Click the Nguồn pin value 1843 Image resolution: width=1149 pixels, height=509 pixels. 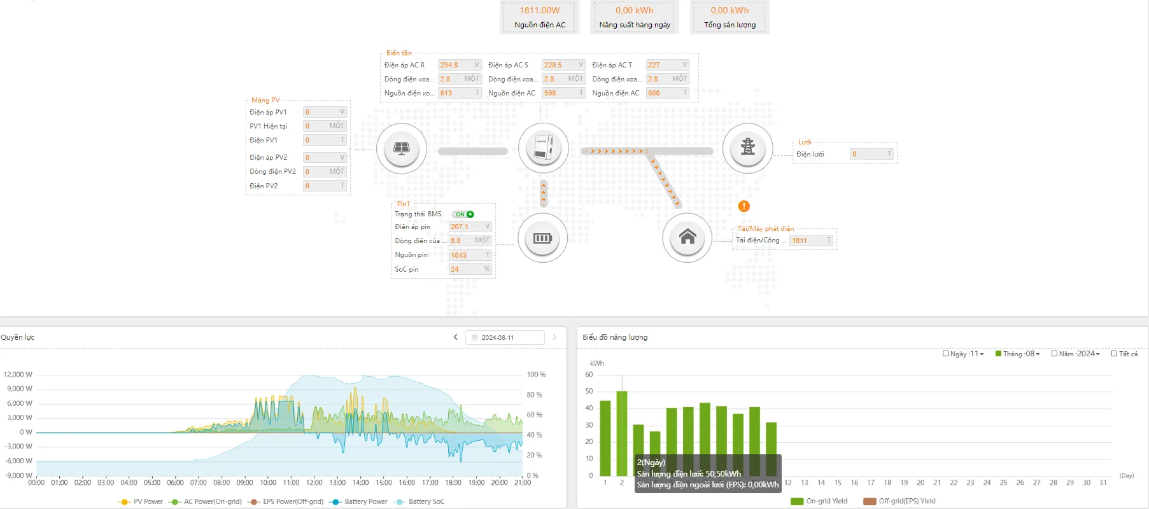point(470,255)
